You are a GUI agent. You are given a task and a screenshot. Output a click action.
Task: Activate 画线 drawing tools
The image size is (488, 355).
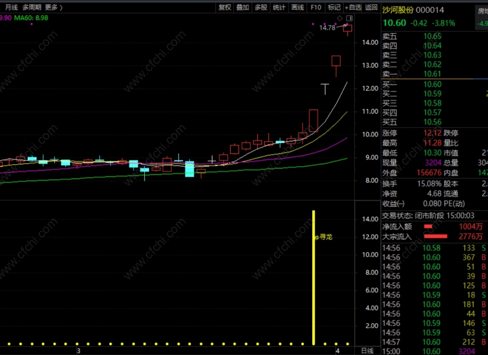(298, 7)
